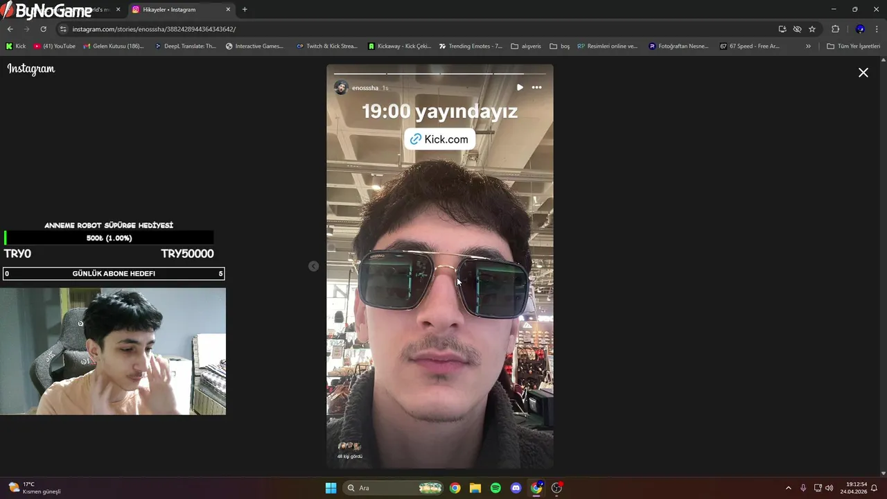Open Spotify from the taskbar
Screen dimensions: 887x499
pyautogui.click(x=495, y=488)
